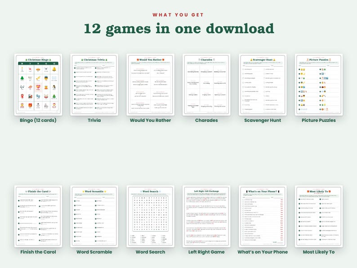Screen dimensions: 357x268
Task: Click the penguin icon on the Bingo card
Action: (54, 87)
